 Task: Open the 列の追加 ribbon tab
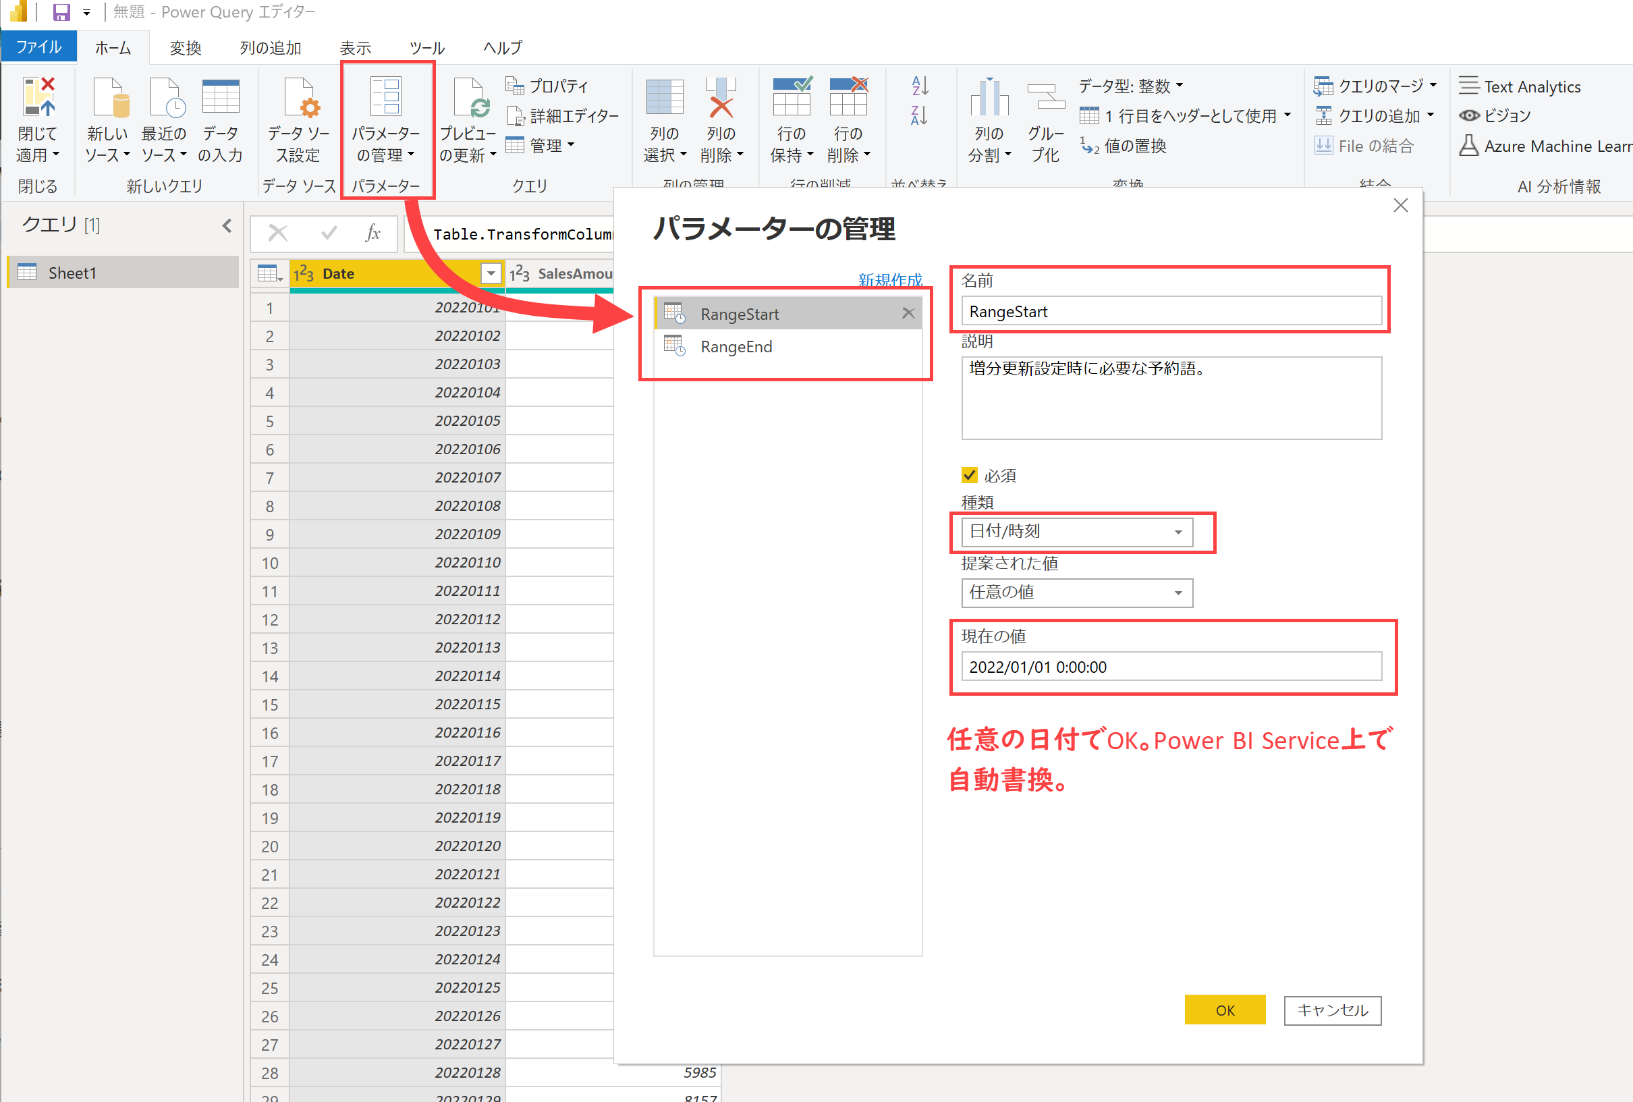(x=271, y=48)
